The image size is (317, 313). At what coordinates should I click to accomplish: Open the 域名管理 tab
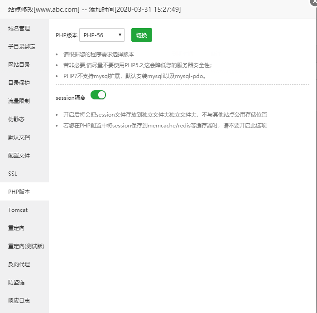pyautogui.click(x=24, y=28)
